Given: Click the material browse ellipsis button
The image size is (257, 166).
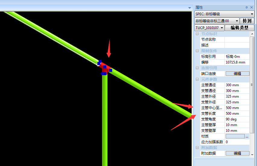Looking at the screenshot, I should (247, 136).
